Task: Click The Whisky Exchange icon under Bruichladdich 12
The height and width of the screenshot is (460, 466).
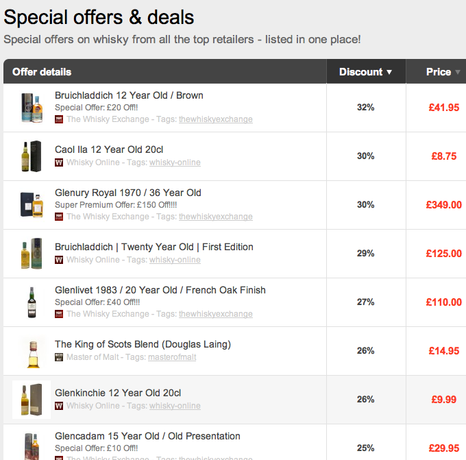Action: point(59,119)
